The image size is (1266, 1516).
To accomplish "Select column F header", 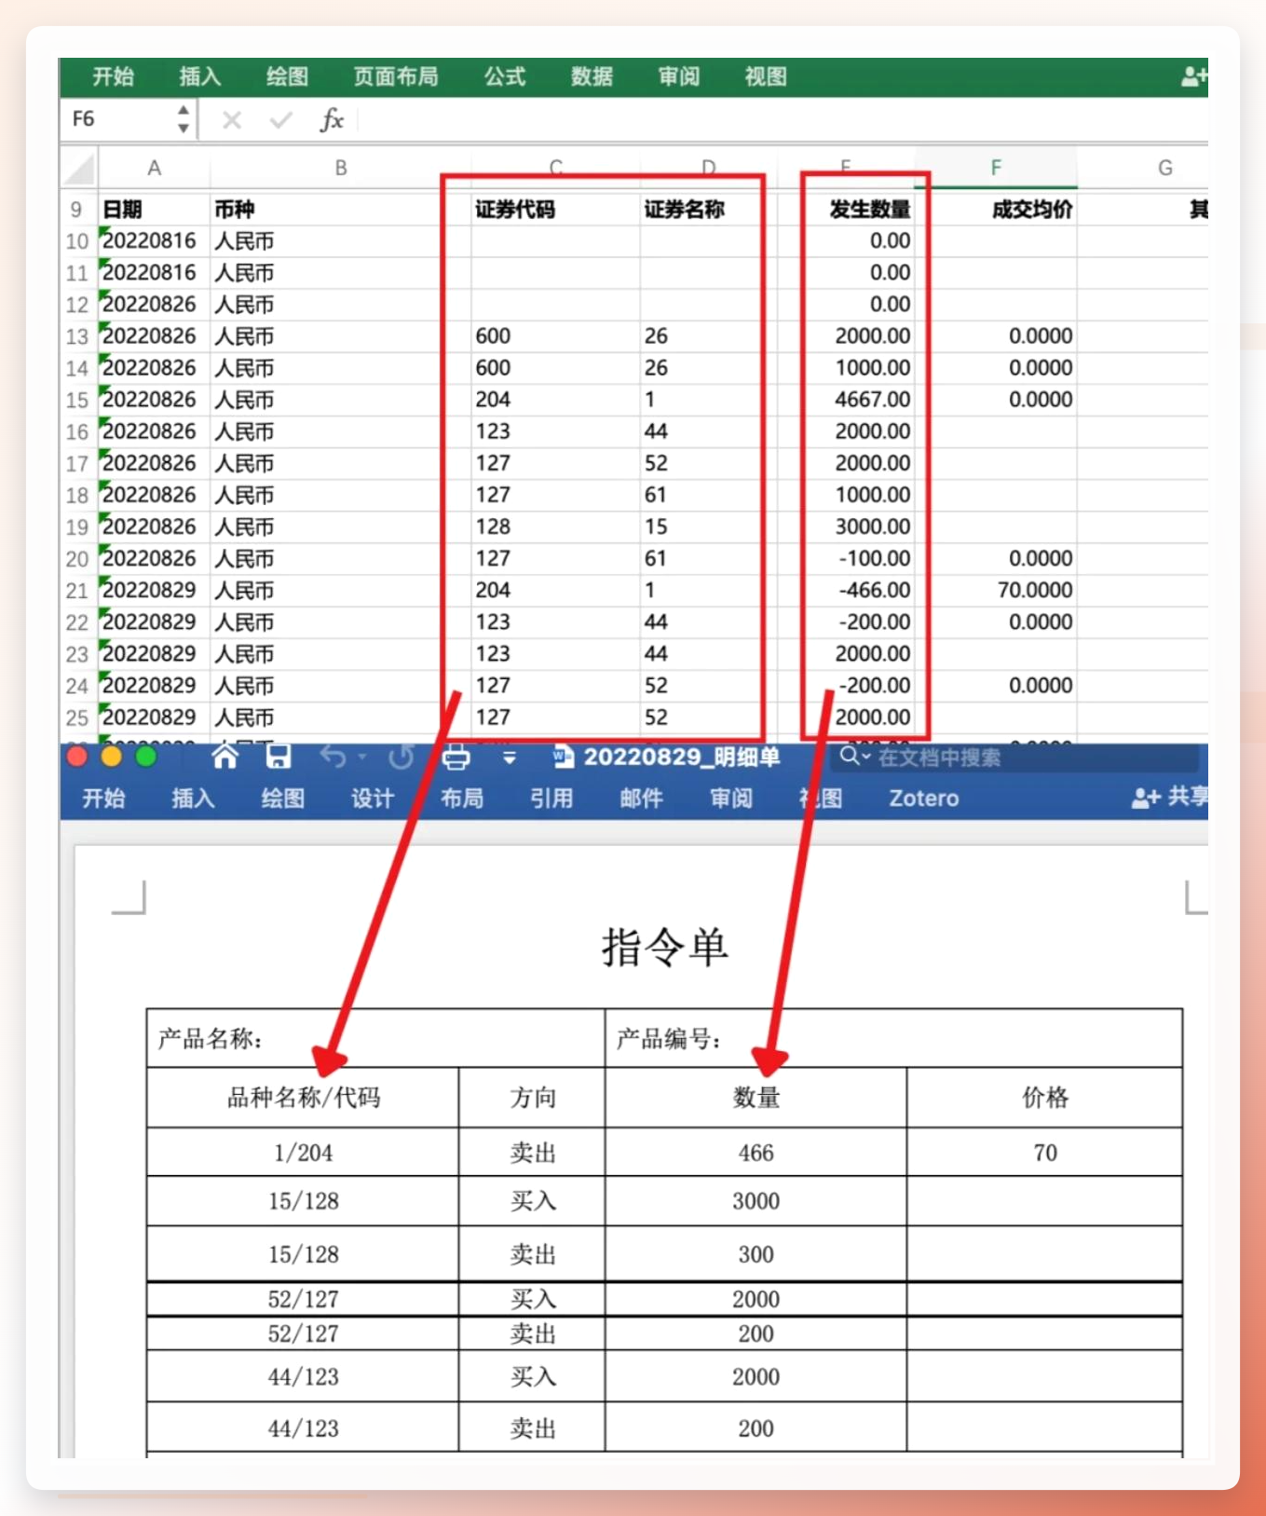I will 996,168.
